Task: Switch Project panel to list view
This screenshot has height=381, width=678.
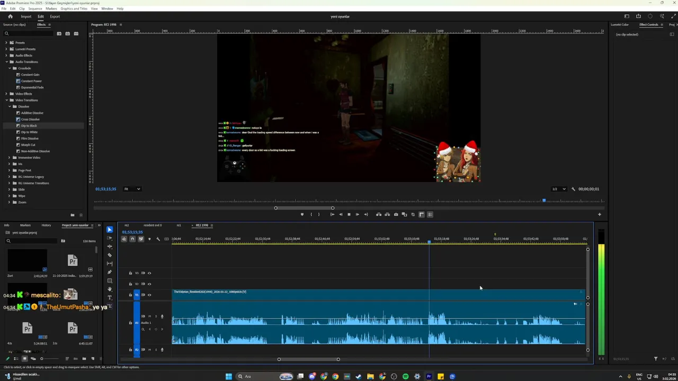Action: point(16,359)
